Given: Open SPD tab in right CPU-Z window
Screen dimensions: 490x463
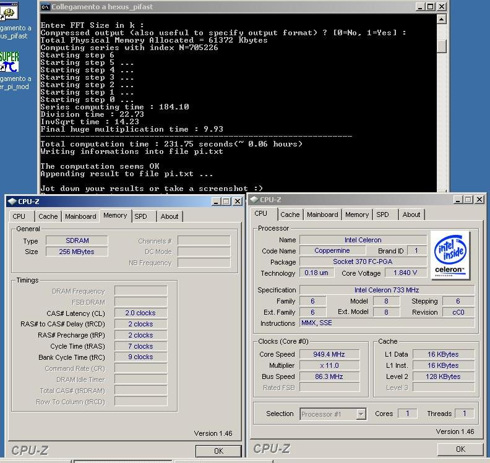Looking at the screenshot, I should [x=385, y=215].
